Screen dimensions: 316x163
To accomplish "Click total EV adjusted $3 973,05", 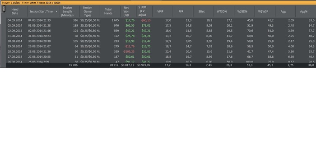I will 144,65.
